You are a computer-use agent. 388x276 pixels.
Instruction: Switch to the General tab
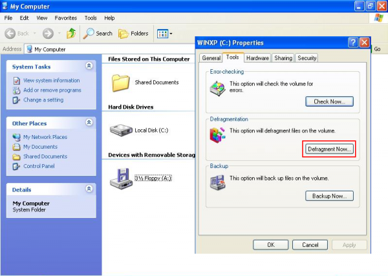click(x=211, y=58)
